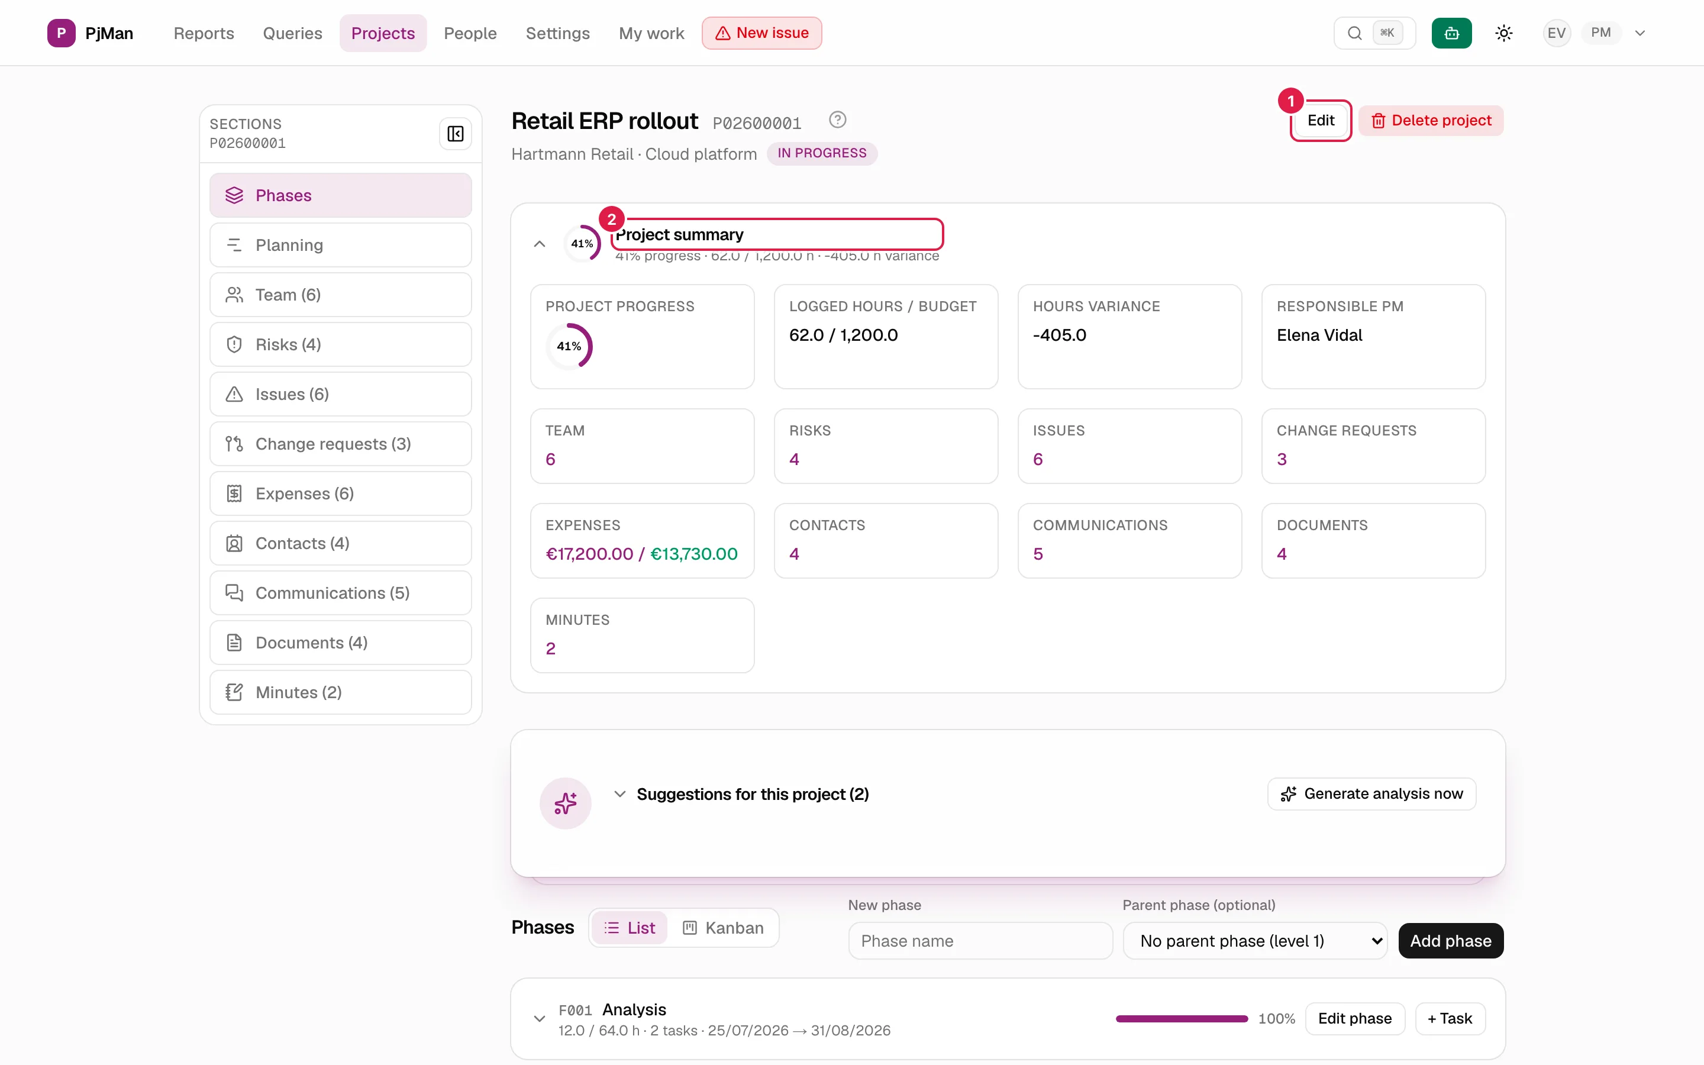1704x1065 pixels.
Task: Switch phases to Kanban view
Action: 723,928
